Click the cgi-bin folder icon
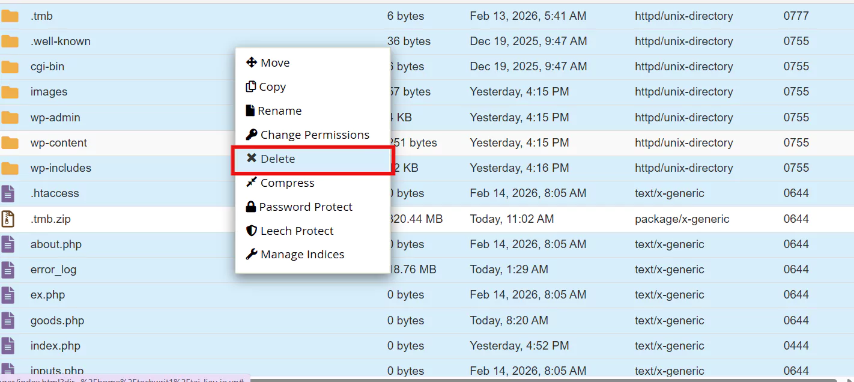854x382 pixels. coord(10,67)
